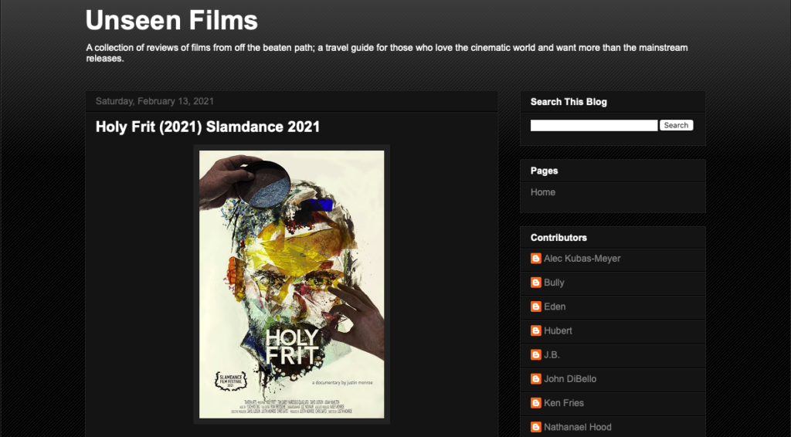Open Nathanael Hood's profile link
This screenshot has height=437, width=791.
pyautogui.click(x=578, y=427)
